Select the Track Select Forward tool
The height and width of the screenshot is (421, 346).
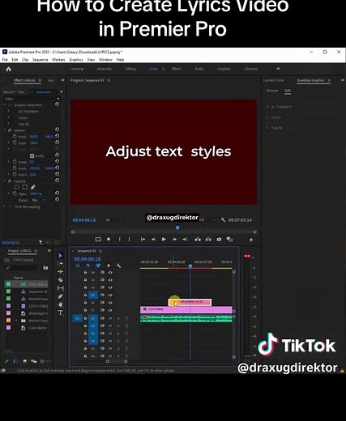click(x=60, y=263)
